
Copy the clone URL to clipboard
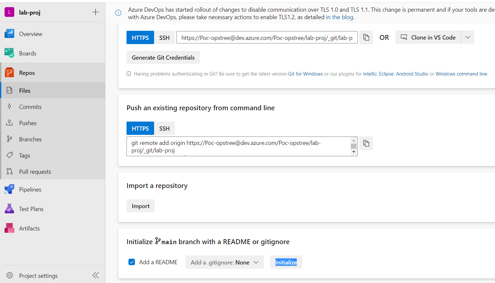[x=366, y=38]
